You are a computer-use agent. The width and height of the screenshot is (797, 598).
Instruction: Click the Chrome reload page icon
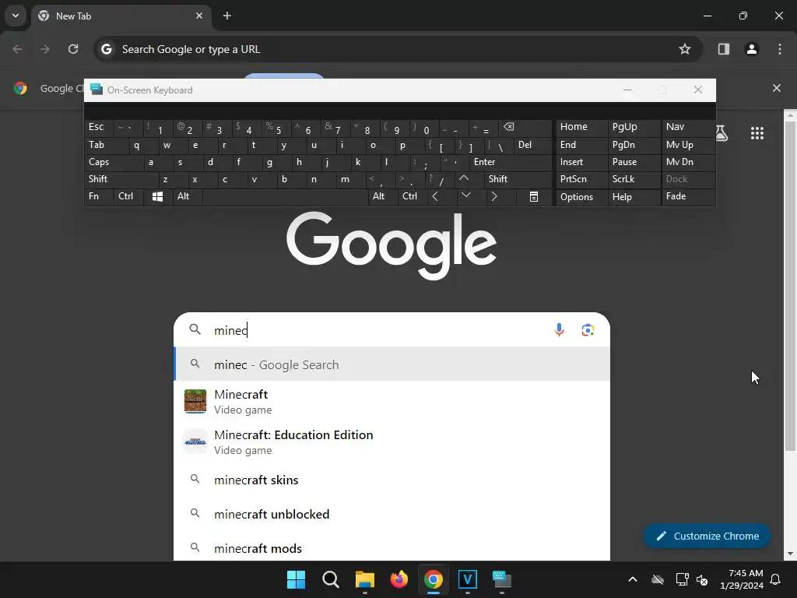73,49
